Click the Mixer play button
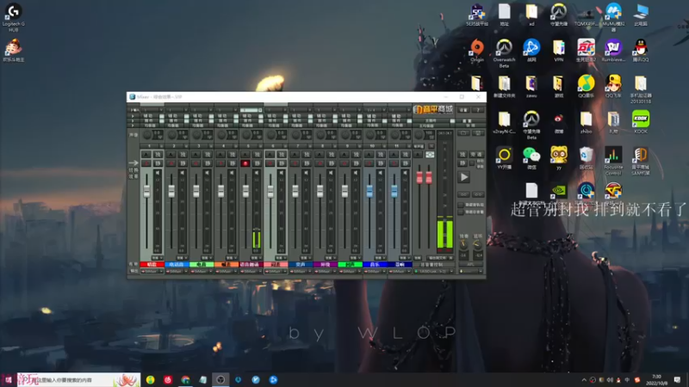Screen dimensions: 689x387 (x=464, y=177)
